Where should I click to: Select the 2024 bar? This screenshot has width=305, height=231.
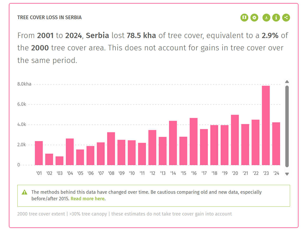click(x=276, y=144)
